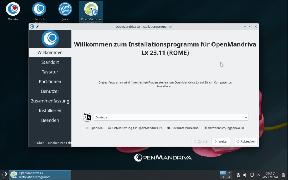
Task: Toggle the pin icon in the title bar
Action: click(37, 26)
